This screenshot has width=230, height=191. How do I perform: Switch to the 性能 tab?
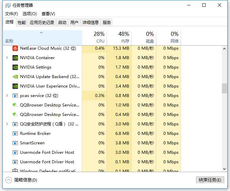[x=22, y=23]
